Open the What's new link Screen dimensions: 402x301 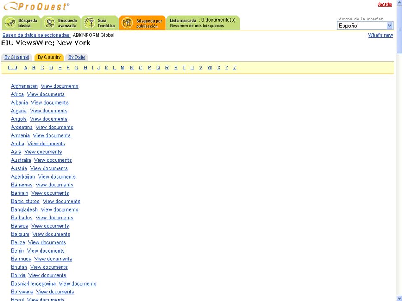(x=381, y=35)
